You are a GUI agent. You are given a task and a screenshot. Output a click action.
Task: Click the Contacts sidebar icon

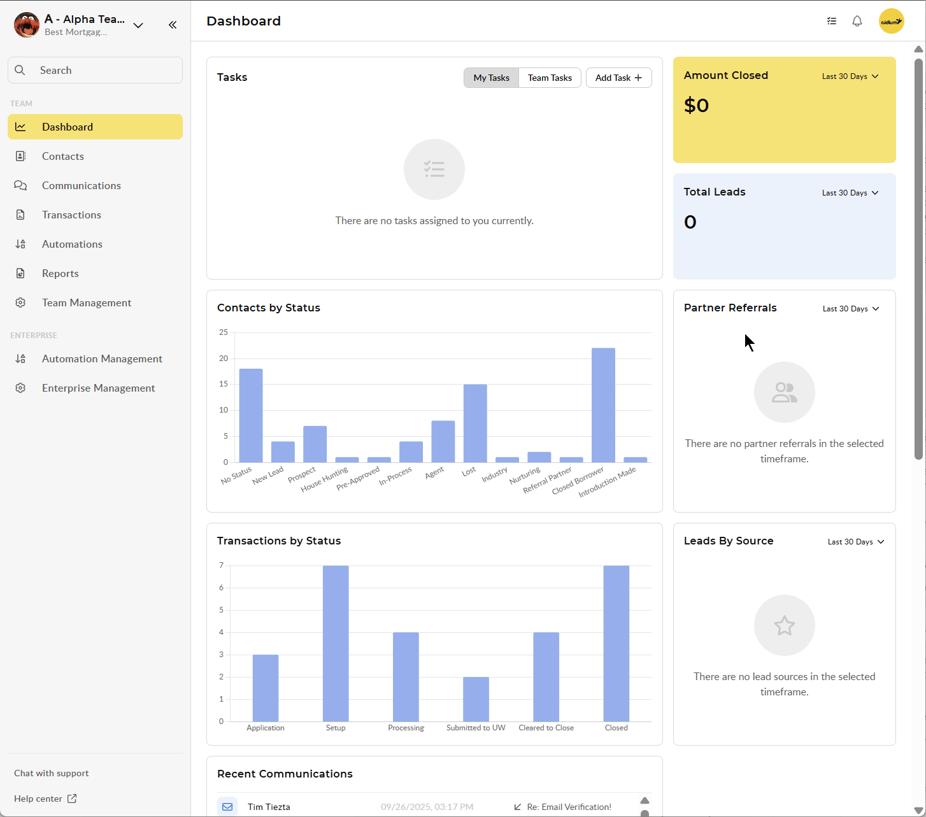coord(20,156)
